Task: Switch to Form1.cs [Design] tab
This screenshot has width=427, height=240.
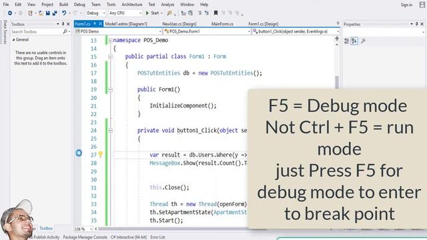Action: pos(263,24)
